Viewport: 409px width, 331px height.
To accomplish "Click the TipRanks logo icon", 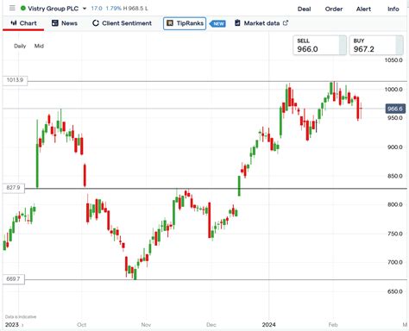I will click(x=170, y=23).
